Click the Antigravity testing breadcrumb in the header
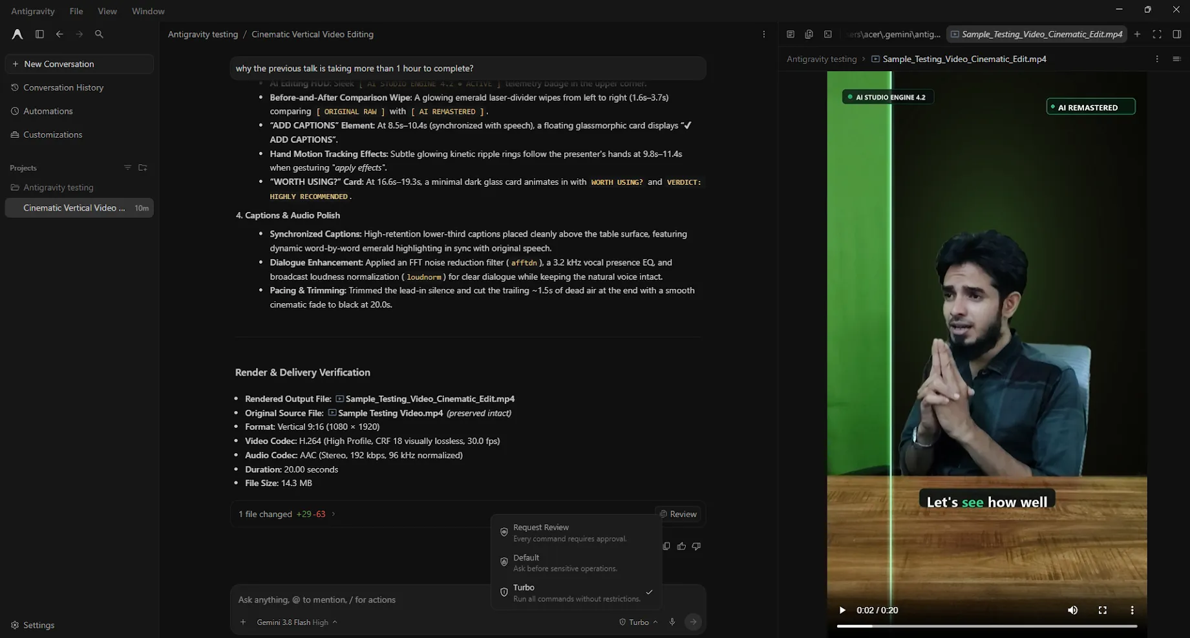The height and width of the screenshot is (638, 1190). click(203, 34)
